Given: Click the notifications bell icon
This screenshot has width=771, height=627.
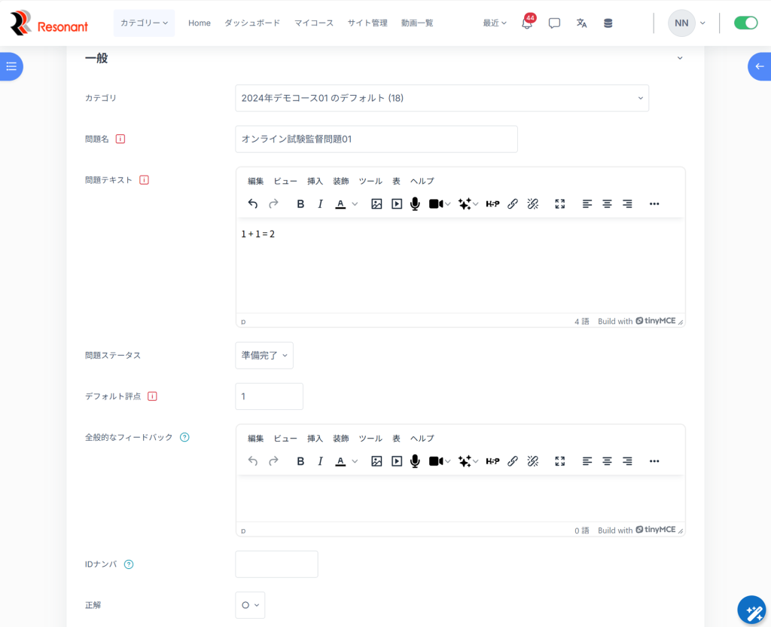Looking at the screenshot, I should (x=527, y=23).
